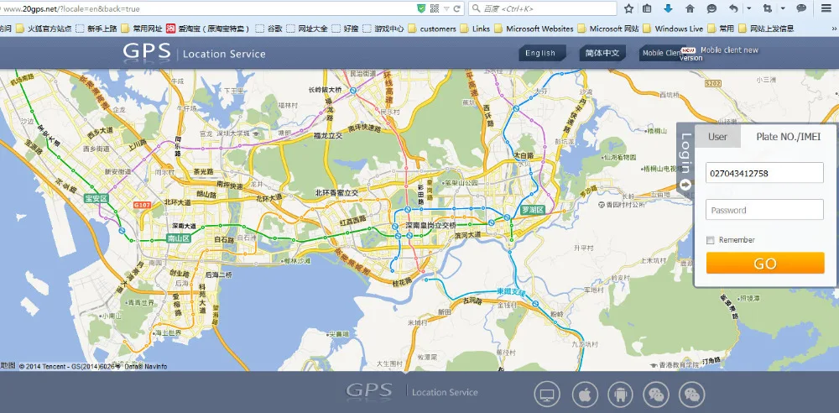Click the green shield security icon in address bar

tap(422, 8)
